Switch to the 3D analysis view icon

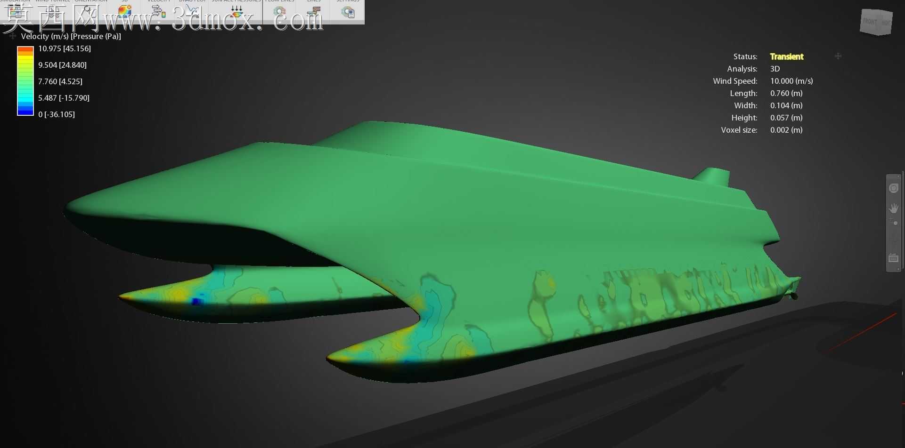[x=125, y=11]
